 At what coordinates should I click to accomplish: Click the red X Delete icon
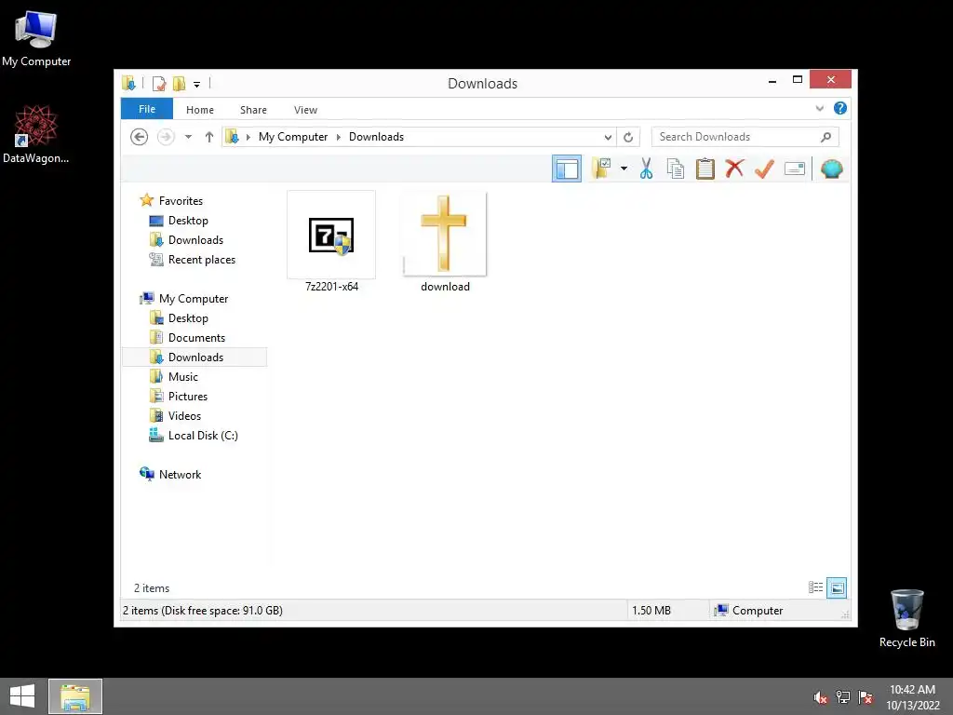click(x=735, y=169)
